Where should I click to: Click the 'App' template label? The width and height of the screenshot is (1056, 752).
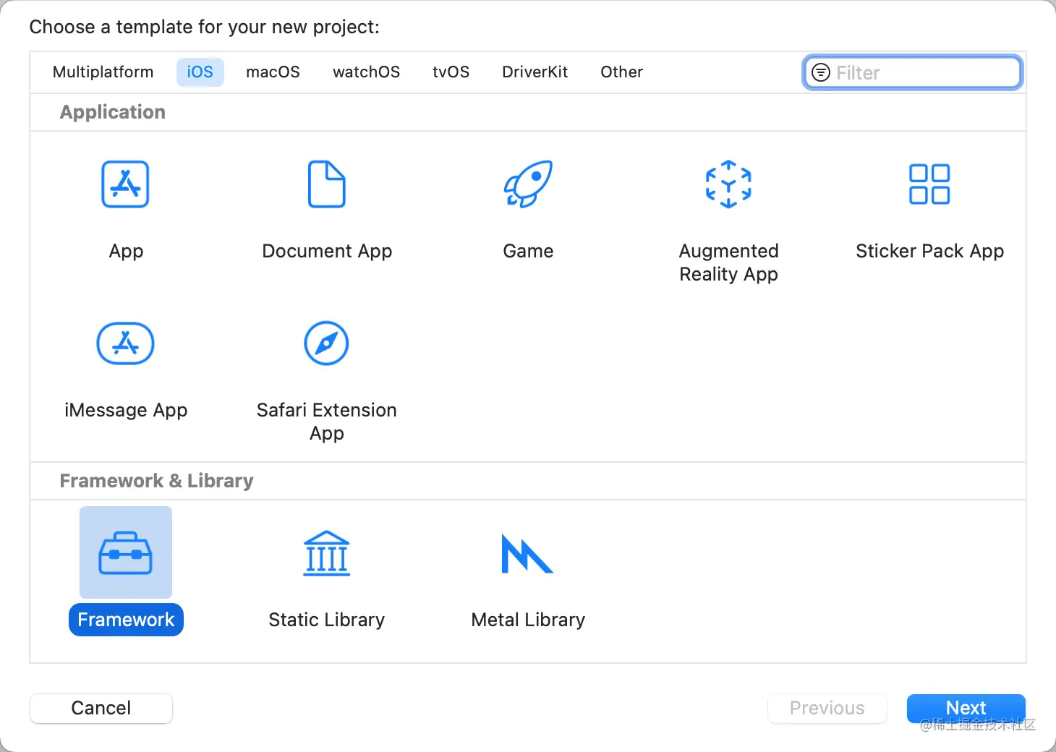[126, 252]
